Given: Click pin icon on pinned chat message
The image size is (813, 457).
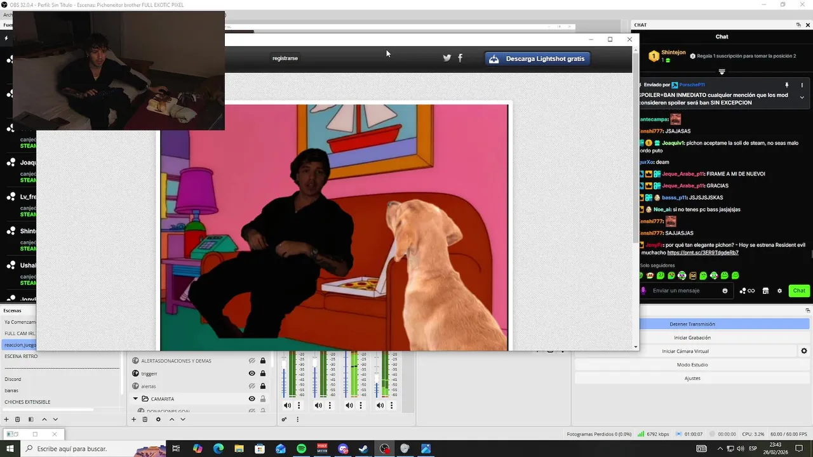Looking at the screenshot, I should coord(786,84).
